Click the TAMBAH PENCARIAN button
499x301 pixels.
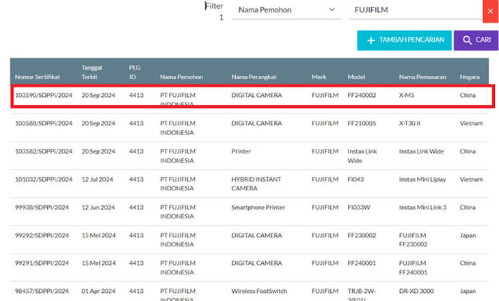[x=404, y=40]
